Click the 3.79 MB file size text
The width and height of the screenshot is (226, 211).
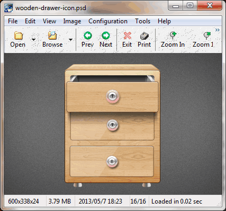click(60, 201)
